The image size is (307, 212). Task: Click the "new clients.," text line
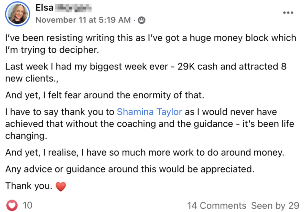[32, 79]
